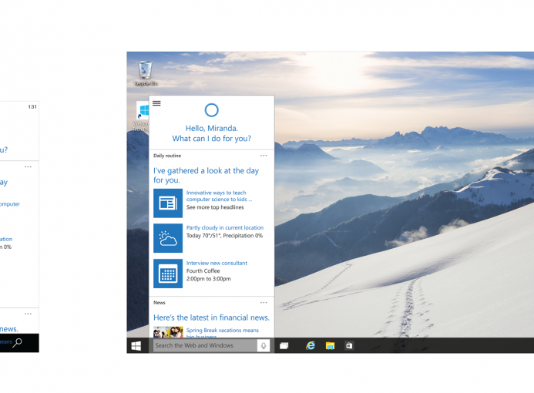Viewport: 534px width, 393px height.
Task: Click the Spring Break news thumbnail
Action: (x=168, y=332)
